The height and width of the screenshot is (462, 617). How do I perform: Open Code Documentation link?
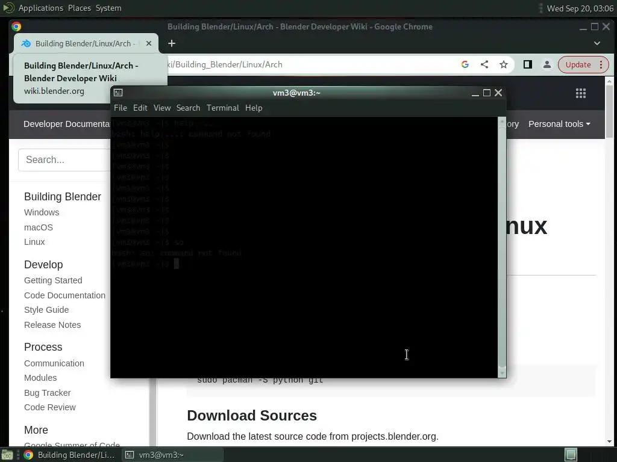pos(65,295)
